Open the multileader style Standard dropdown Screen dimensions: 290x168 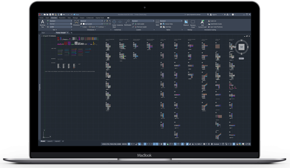[143, 21]
